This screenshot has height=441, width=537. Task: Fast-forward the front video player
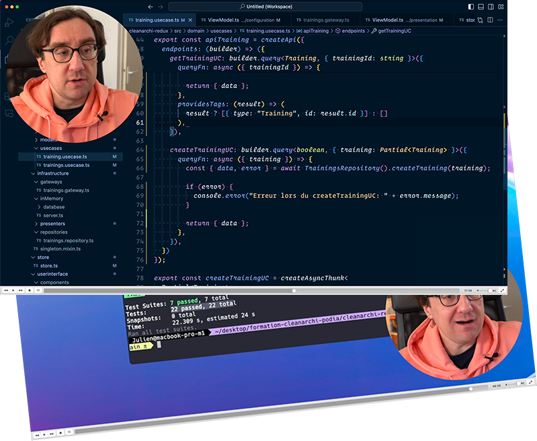click(x=21, y=290)
